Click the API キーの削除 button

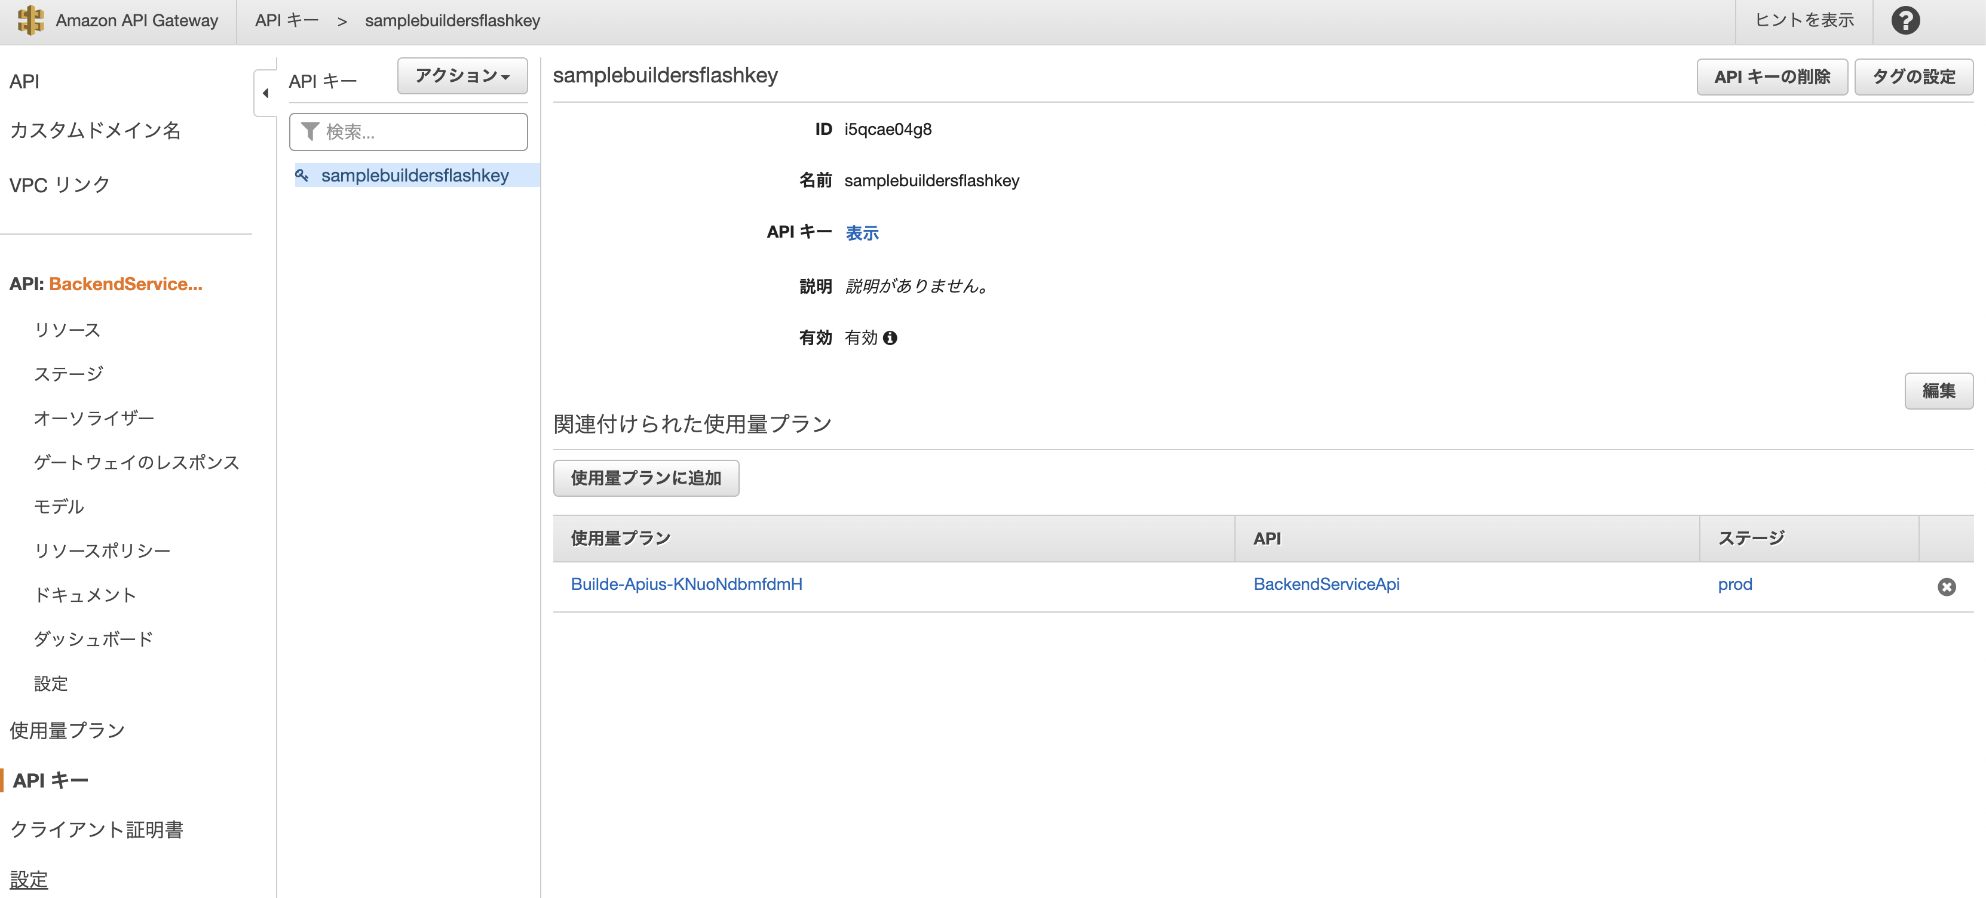[1772, 77]
